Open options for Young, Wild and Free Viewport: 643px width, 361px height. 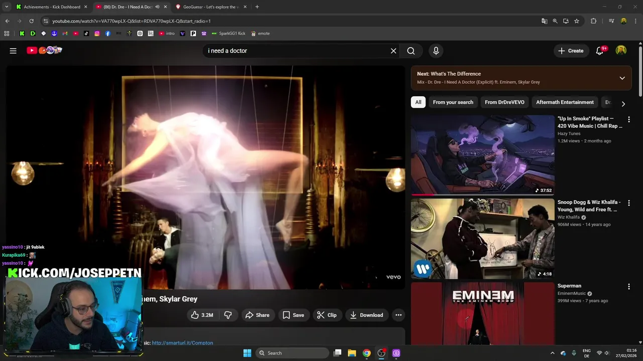tap(629, 203)
